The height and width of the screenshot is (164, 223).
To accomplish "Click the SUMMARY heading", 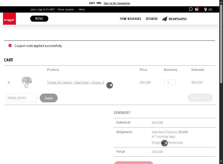I will pyautogui.click(x=122, y=112).
